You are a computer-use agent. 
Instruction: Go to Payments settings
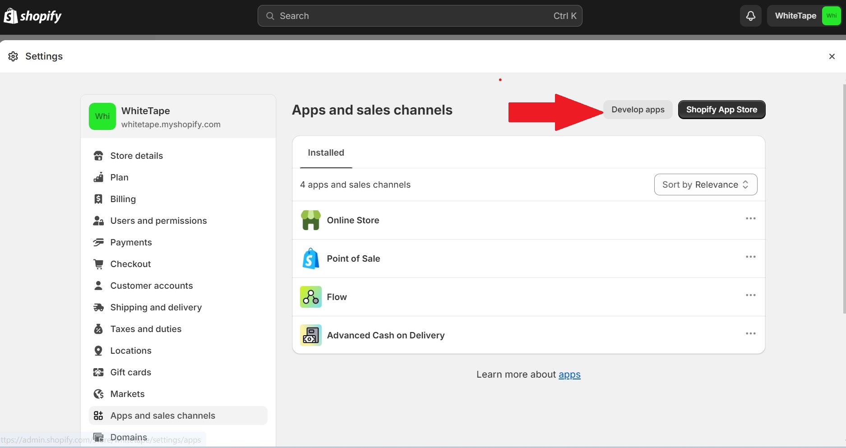[178, 242]
